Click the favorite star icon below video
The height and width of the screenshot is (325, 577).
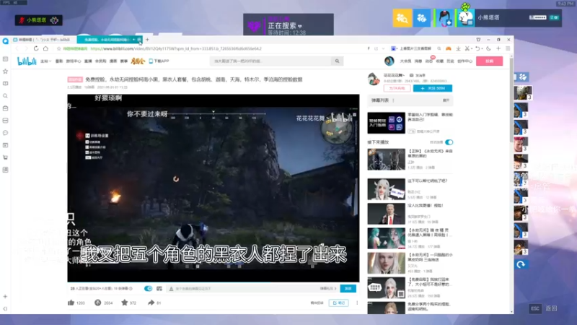(124, 303)
